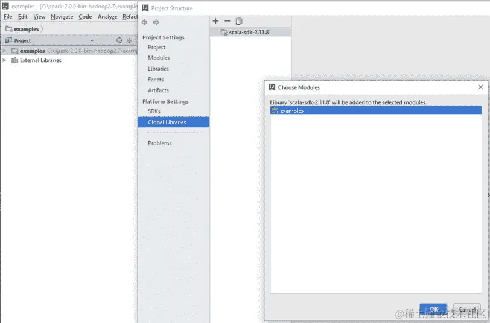Open the Project view dropdown

[x=92, y=40]
